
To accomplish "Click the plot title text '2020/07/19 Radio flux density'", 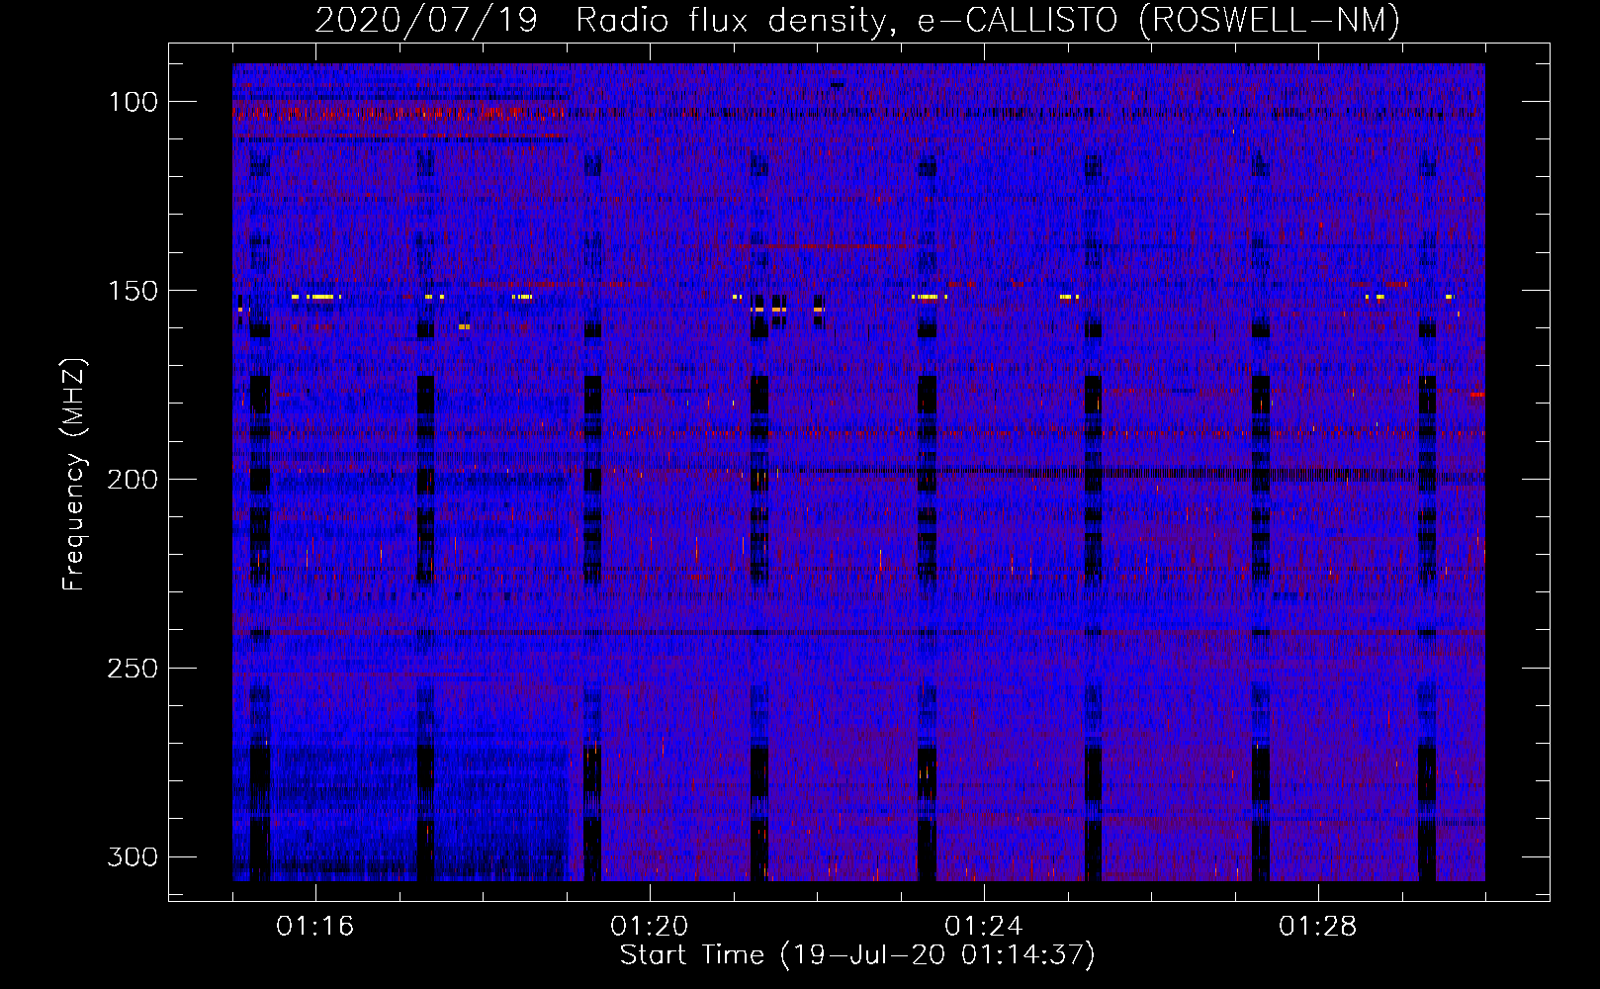I will coord(599,21).
